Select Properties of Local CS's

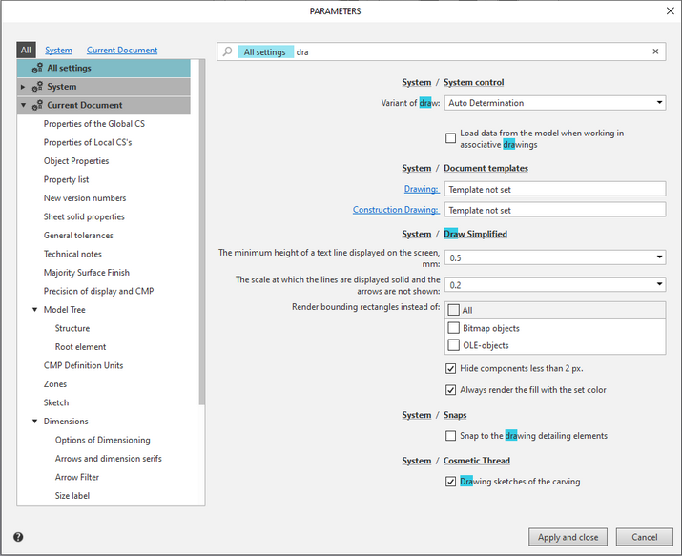coord(88,143)
